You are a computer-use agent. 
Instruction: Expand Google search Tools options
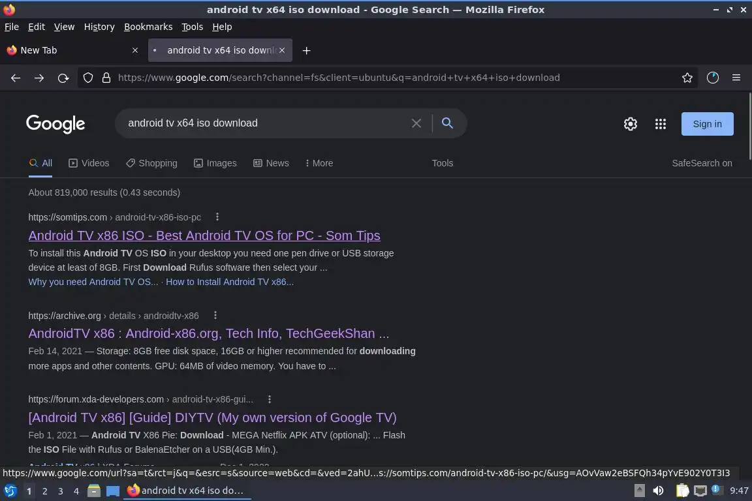(x=442, y=163)
